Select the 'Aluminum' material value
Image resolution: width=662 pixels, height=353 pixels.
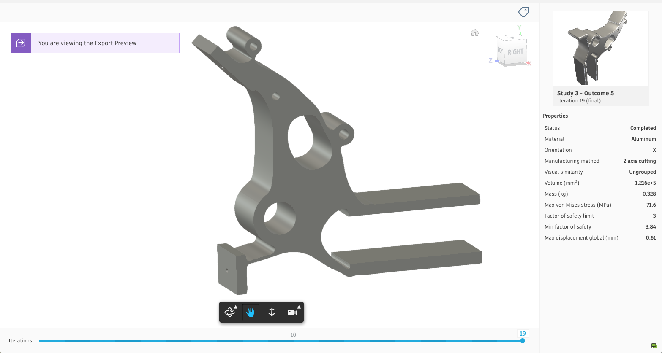pyautogui.click(x=643, y=139)
